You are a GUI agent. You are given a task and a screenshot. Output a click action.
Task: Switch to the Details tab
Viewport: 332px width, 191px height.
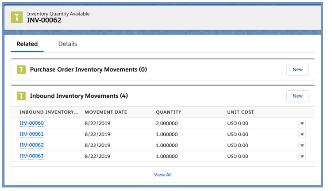click(68, 44)
